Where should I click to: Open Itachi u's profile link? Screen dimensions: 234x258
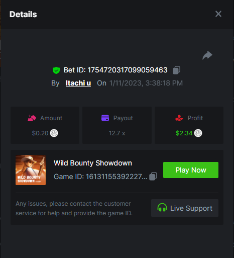tap(78, 83)
